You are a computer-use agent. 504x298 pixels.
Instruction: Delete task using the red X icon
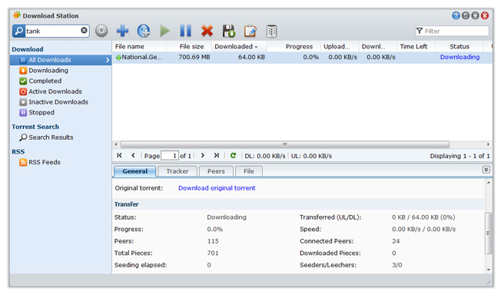pos(207,31)
